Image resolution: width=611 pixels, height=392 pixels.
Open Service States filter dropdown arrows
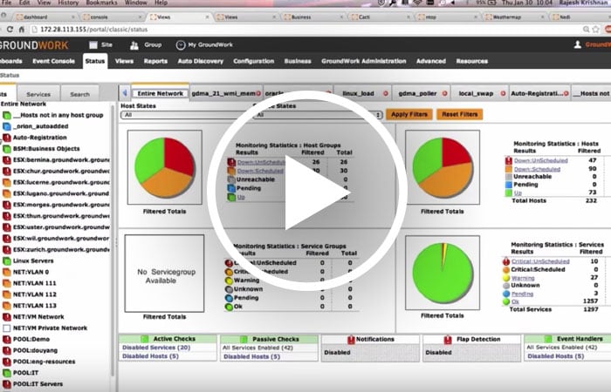click(377, 115)
